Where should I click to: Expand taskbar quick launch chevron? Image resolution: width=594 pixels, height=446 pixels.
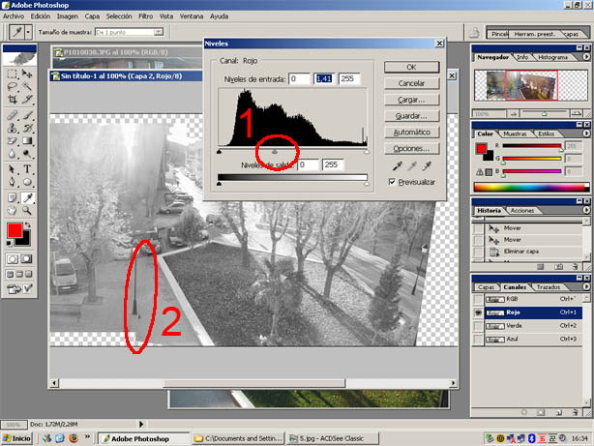coord(87,437)
